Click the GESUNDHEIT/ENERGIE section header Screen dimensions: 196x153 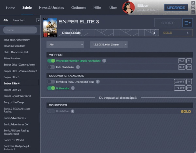click(x=120, y=76)
